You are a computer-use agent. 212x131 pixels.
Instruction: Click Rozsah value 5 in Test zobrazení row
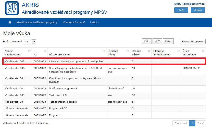(133, 102)
